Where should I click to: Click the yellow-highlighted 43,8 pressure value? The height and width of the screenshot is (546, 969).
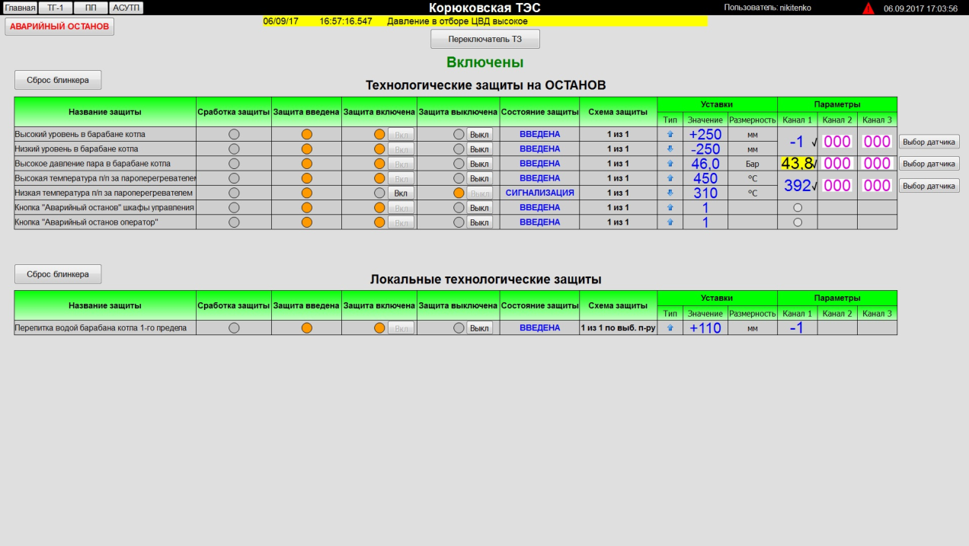click(796, 164)
